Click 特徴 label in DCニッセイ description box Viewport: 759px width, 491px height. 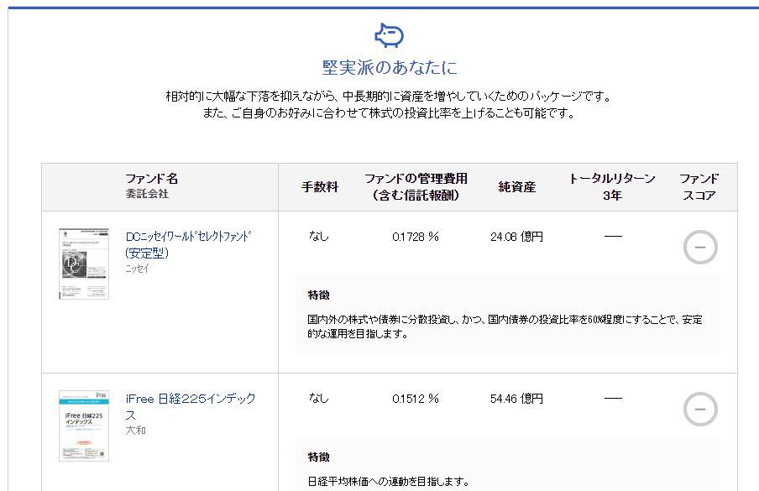318,295
